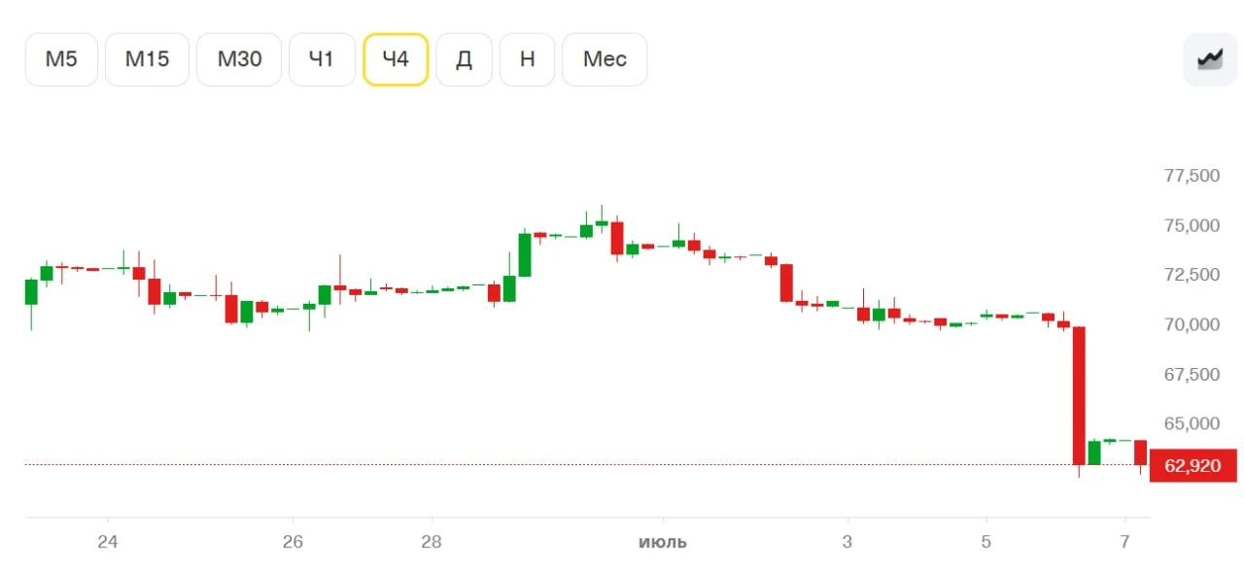The width and height of the screenshot is (1244, 567).
Task: Click date 3 on the time axis
Action: 847,542
